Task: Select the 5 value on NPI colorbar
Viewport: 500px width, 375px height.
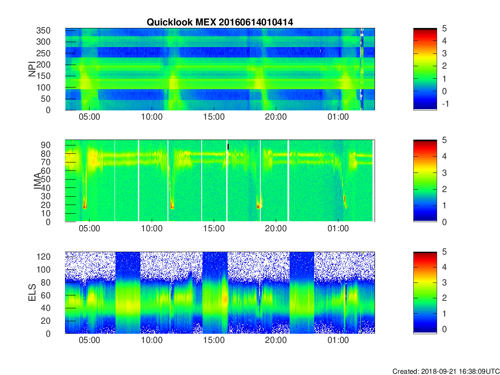Action: click(444, 28)
